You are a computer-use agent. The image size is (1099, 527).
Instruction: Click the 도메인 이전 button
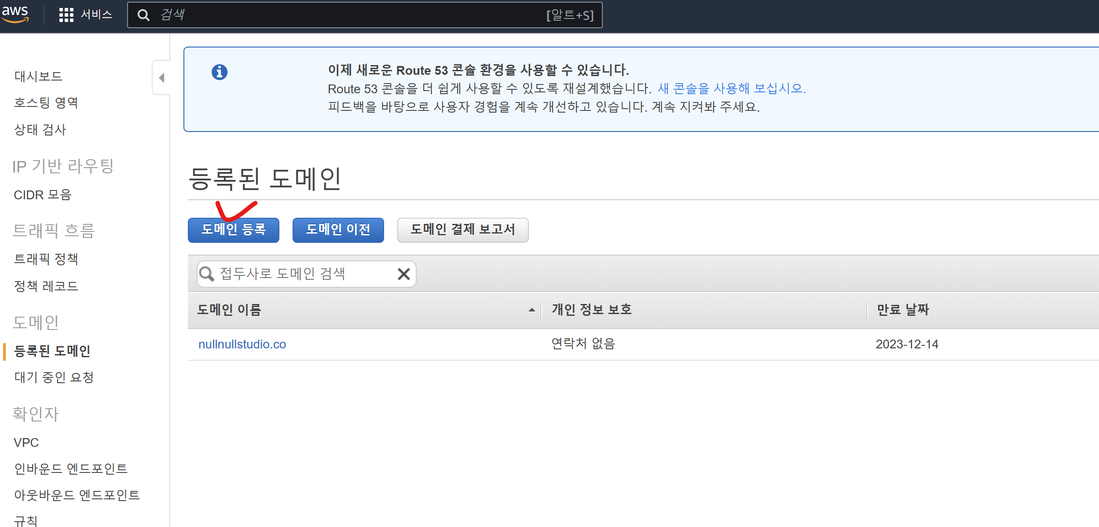click(338, 230)
